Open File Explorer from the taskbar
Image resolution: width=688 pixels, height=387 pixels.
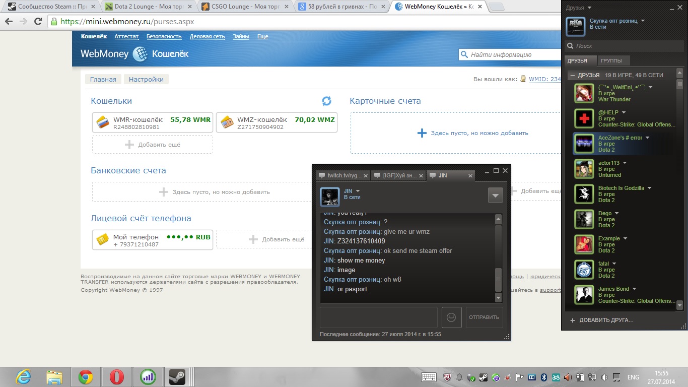[x=54, y=377]
